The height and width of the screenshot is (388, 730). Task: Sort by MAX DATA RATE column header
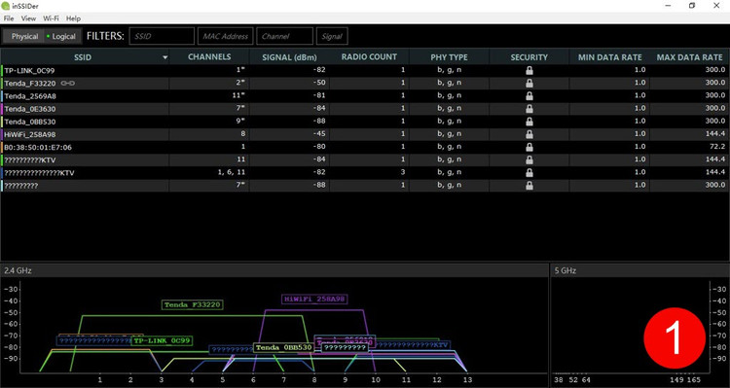(x=689, y=57)
